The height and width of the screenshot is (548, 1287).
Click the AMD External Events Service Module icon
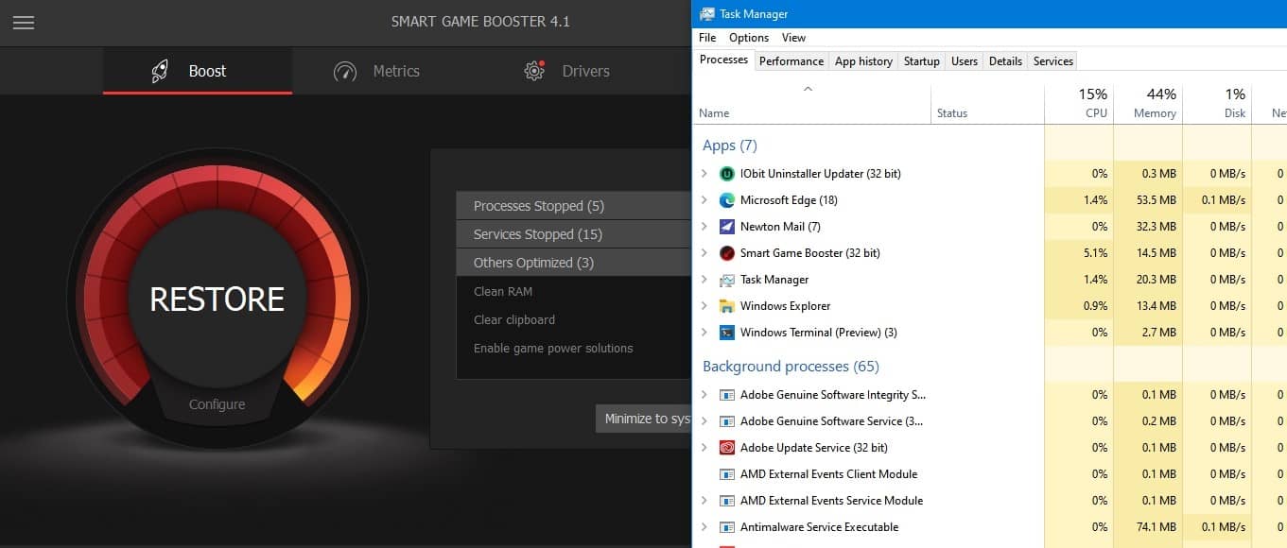click(x=727, y=501)
